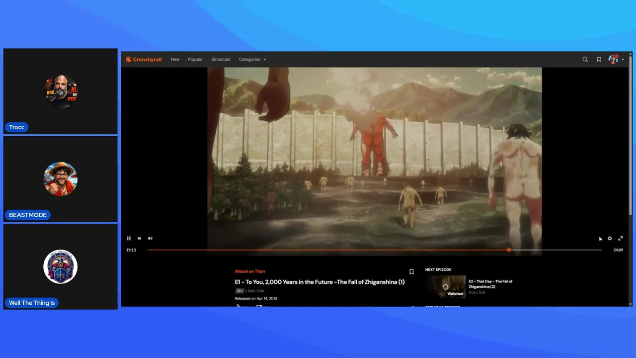This screenshot has width=636, height=358.
Task: Open the watchlist bookmark in header
Action: (599, 59)
